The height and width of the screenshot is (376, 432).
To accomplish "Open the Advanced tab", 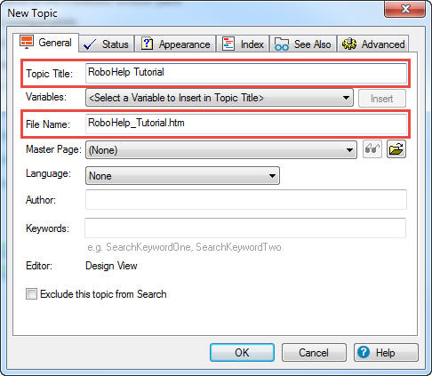I will click(373, 44).
